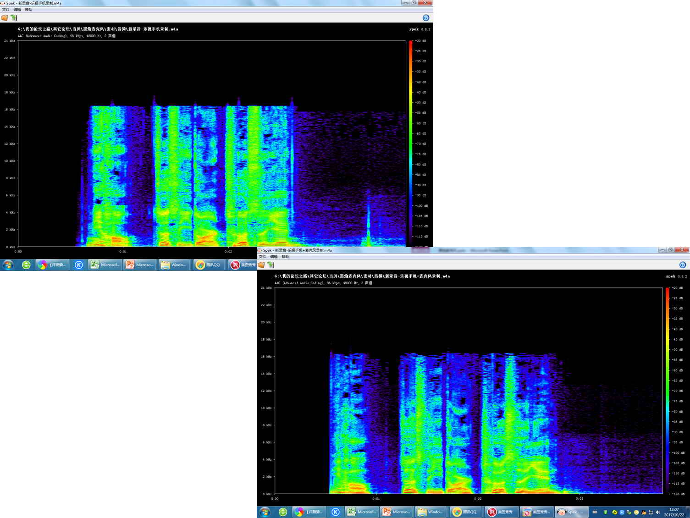Open the blue about icon in the 麦克风录制.m4a window

click(682, 265)
